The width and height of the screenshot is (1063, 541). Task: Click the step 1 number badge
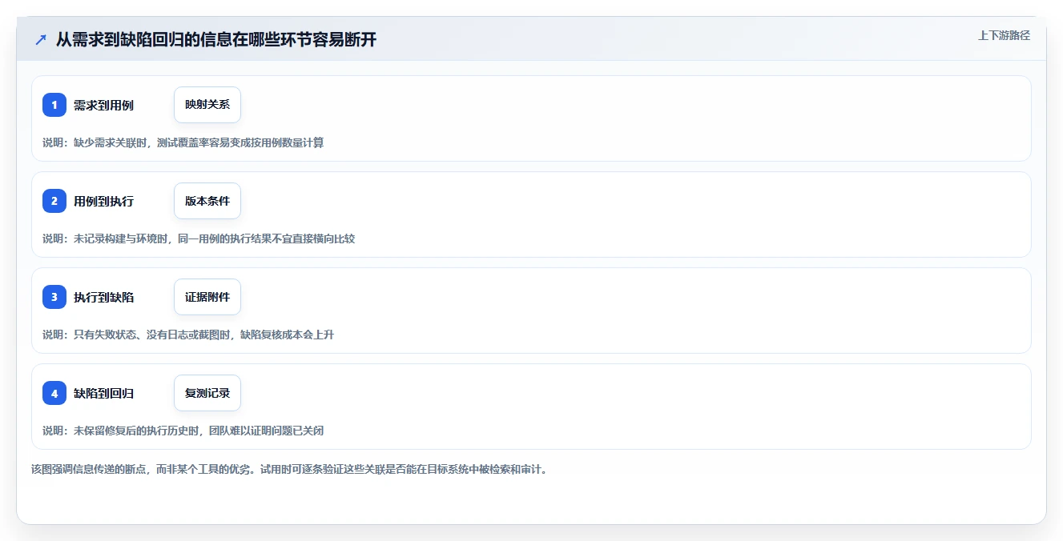tap(54, 105)
